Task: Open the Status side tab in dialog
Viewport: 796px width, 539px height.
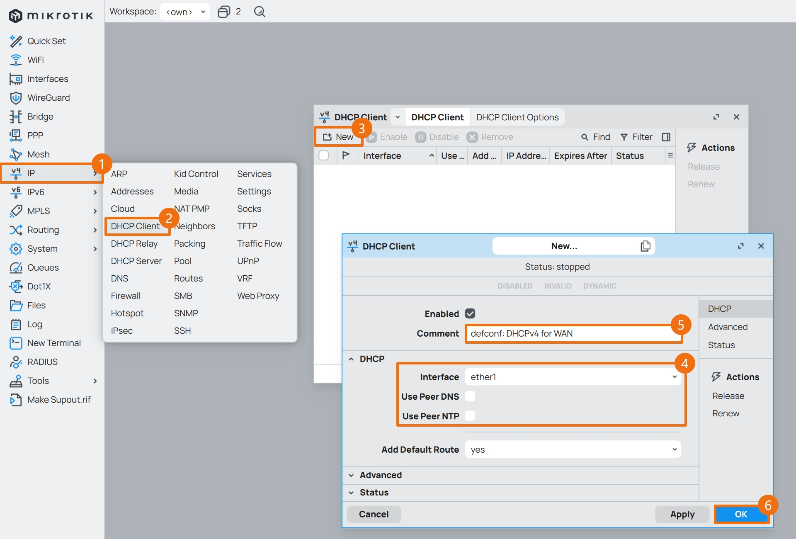Action: (721, 345)
